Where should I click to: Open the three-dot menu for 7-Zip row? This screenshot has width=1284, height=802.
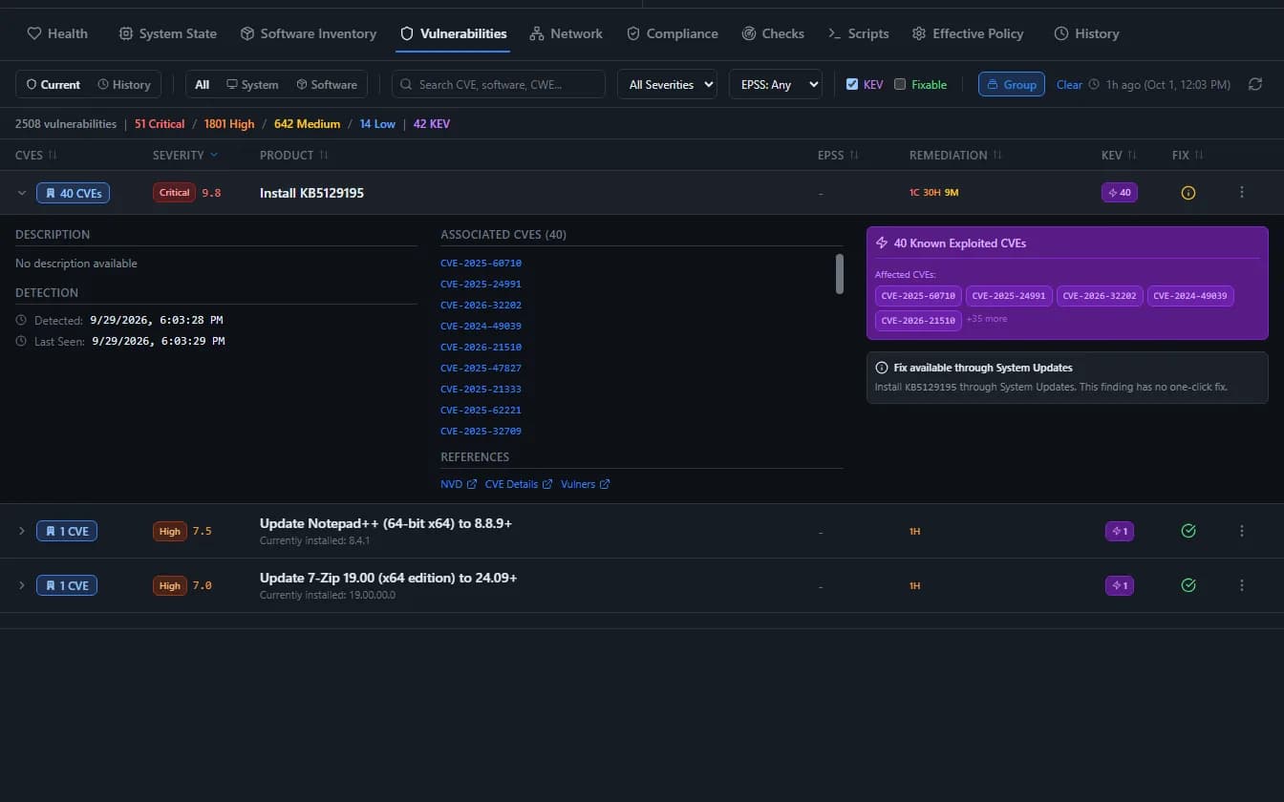click(x=1242, y=585)
